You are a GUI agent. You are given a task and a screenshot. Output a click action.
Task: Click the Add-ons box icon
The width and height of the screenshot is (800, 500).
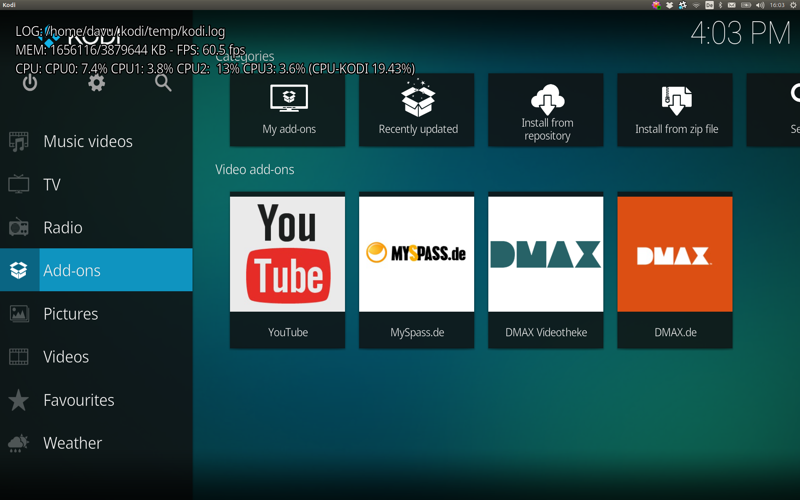pyautogui.click(x=19, y=270)
